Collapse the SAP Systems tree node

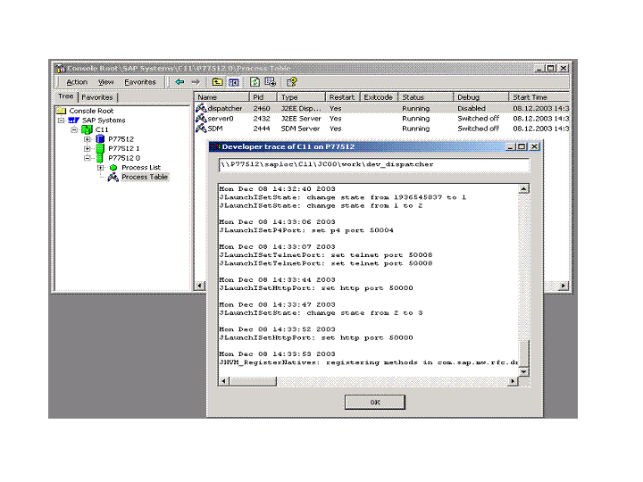[61, 120]
